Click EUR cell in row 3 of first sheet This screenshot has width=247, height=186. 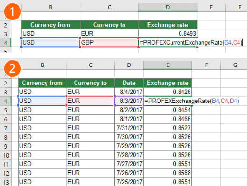[x=109, y=34]
